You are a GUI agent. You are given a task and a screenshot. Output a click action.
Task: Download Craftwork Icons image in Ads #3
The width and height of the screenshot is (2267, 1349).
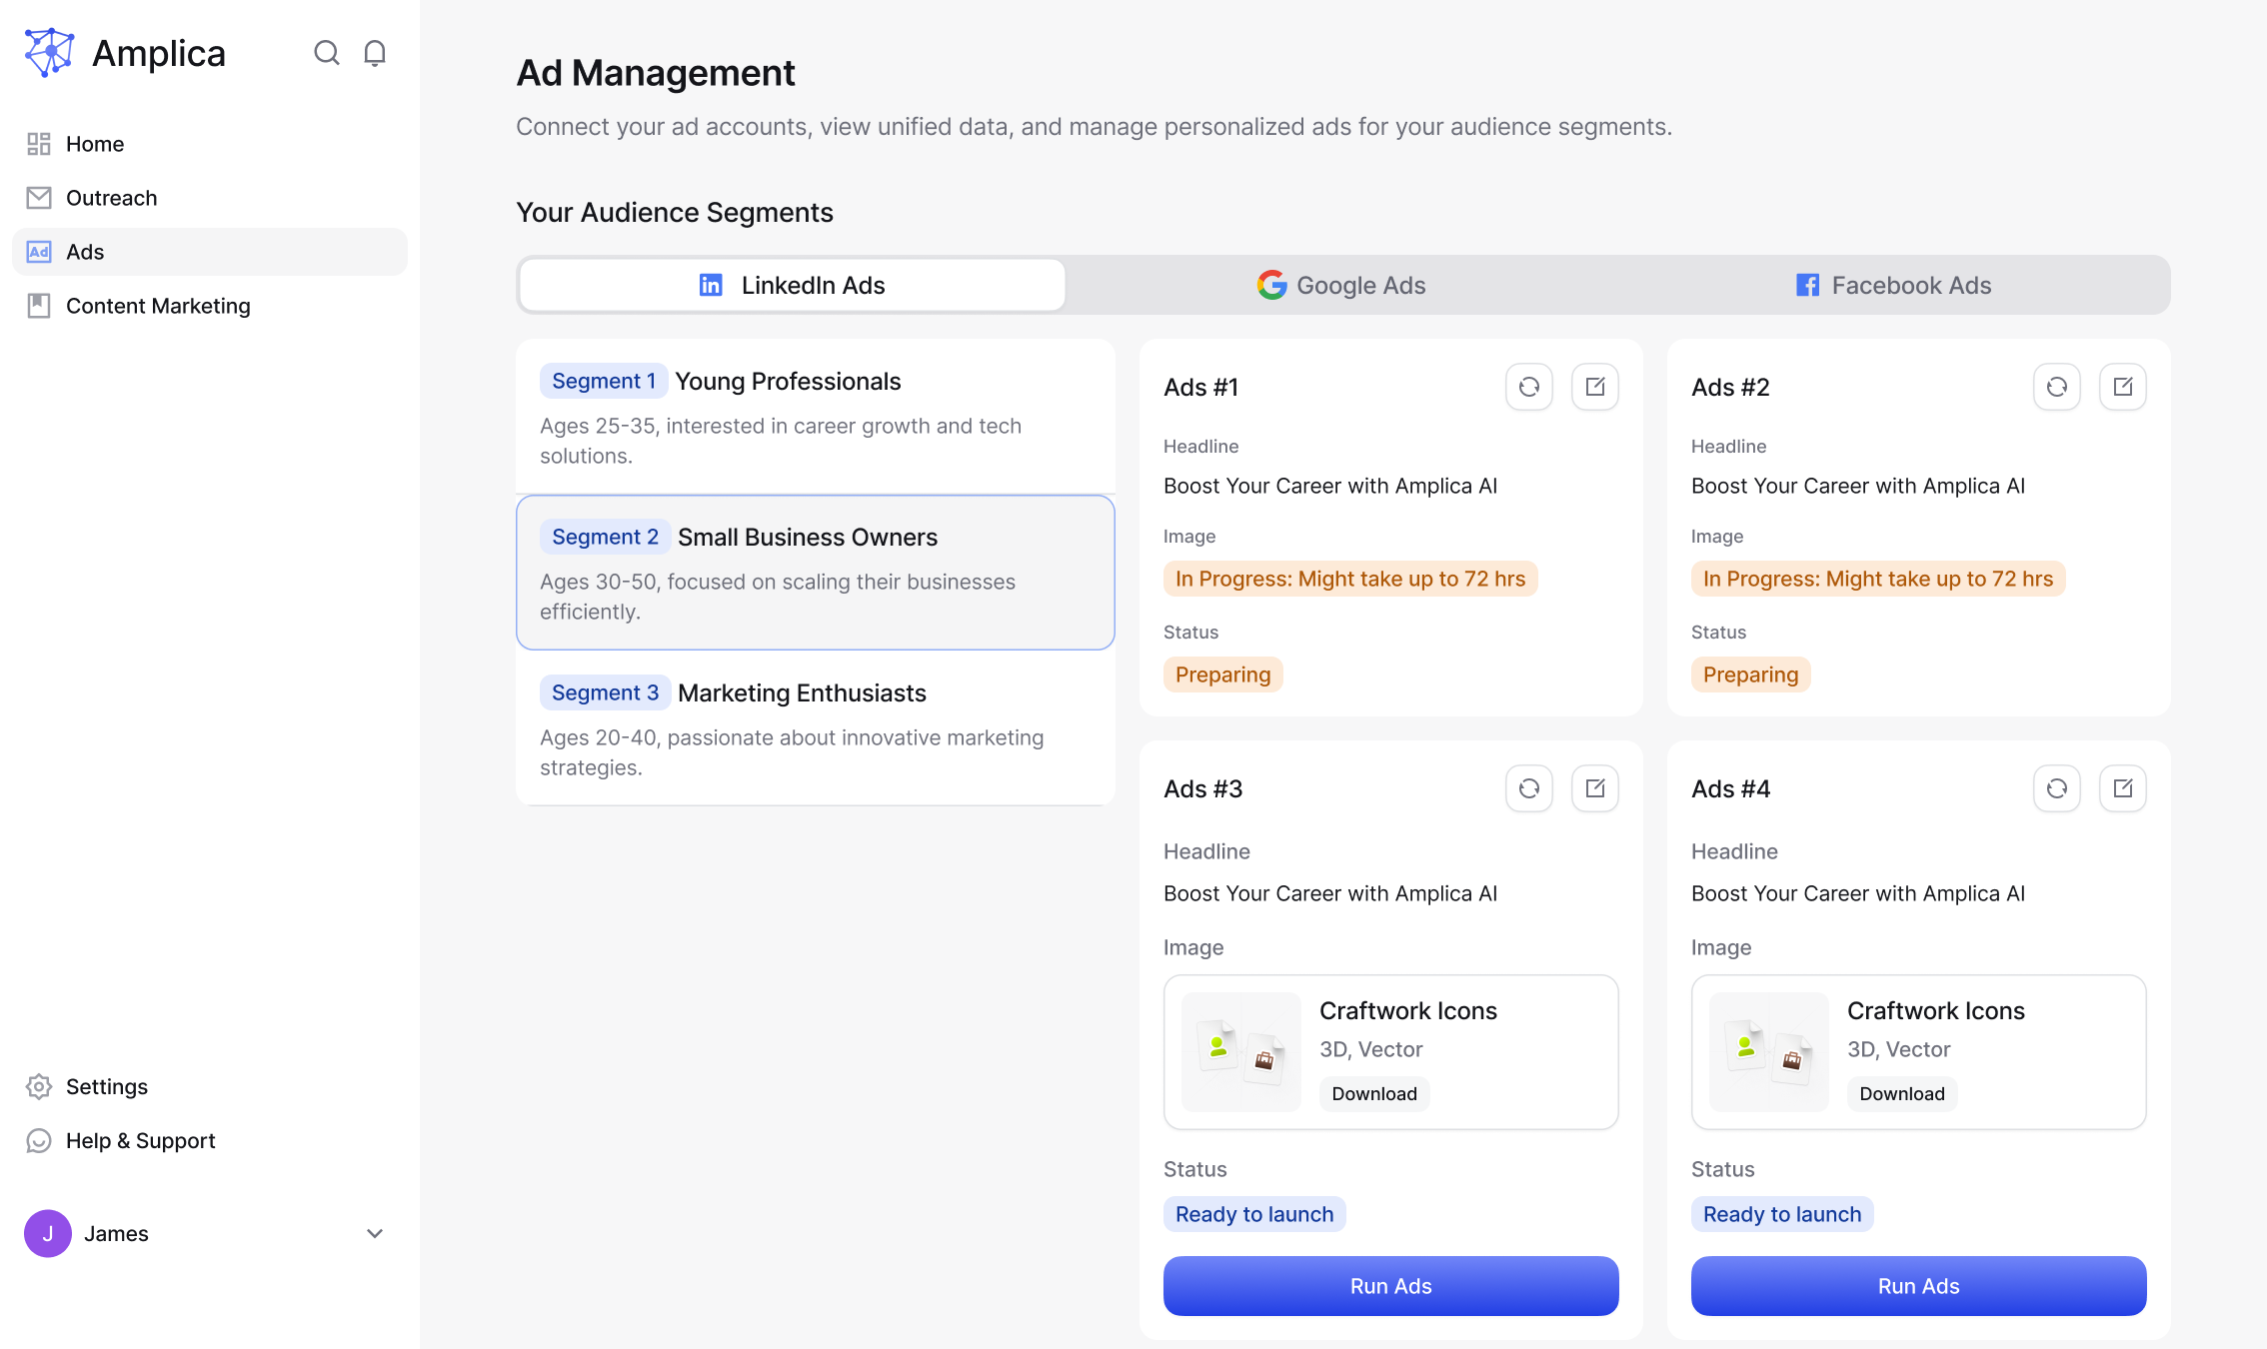(1373, 1093)
